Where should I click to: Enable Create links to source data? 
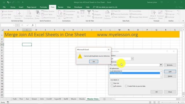(126, 86)
